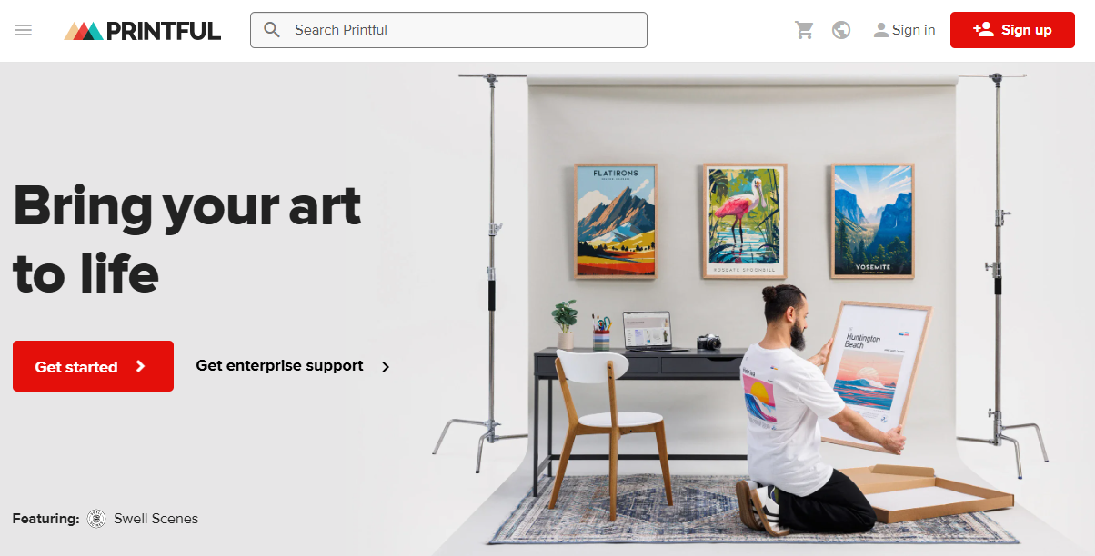Click the Swell Scenes featured text
Screen dimensions: 1095x556
pyautogui.click(x=156, y=519)
